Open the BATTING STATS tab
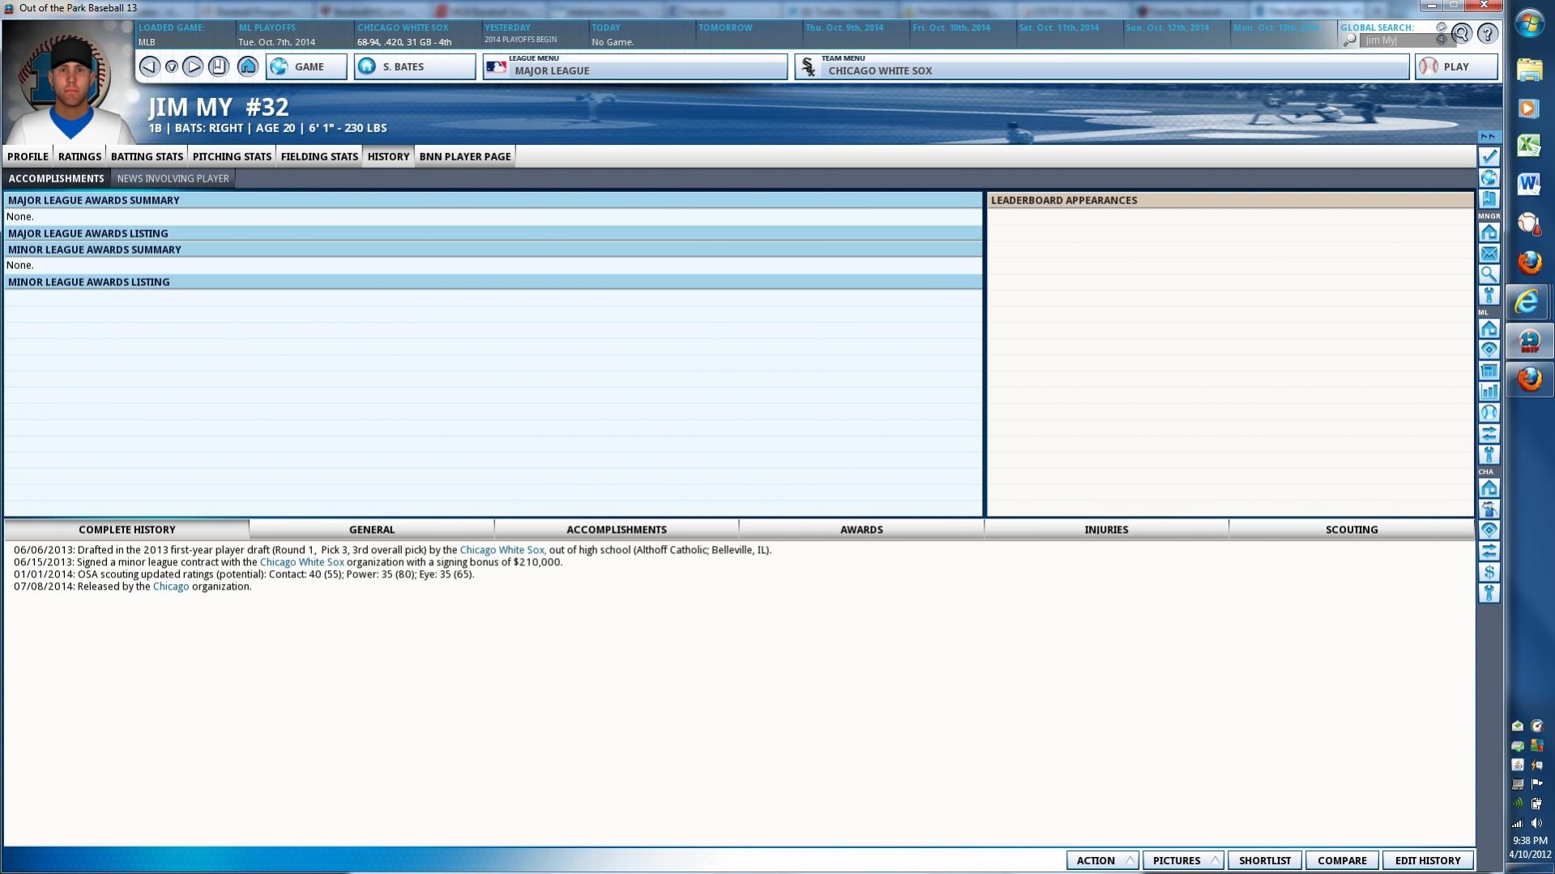Viewport: 1555px width, 874px height. [x=147, y=156]
